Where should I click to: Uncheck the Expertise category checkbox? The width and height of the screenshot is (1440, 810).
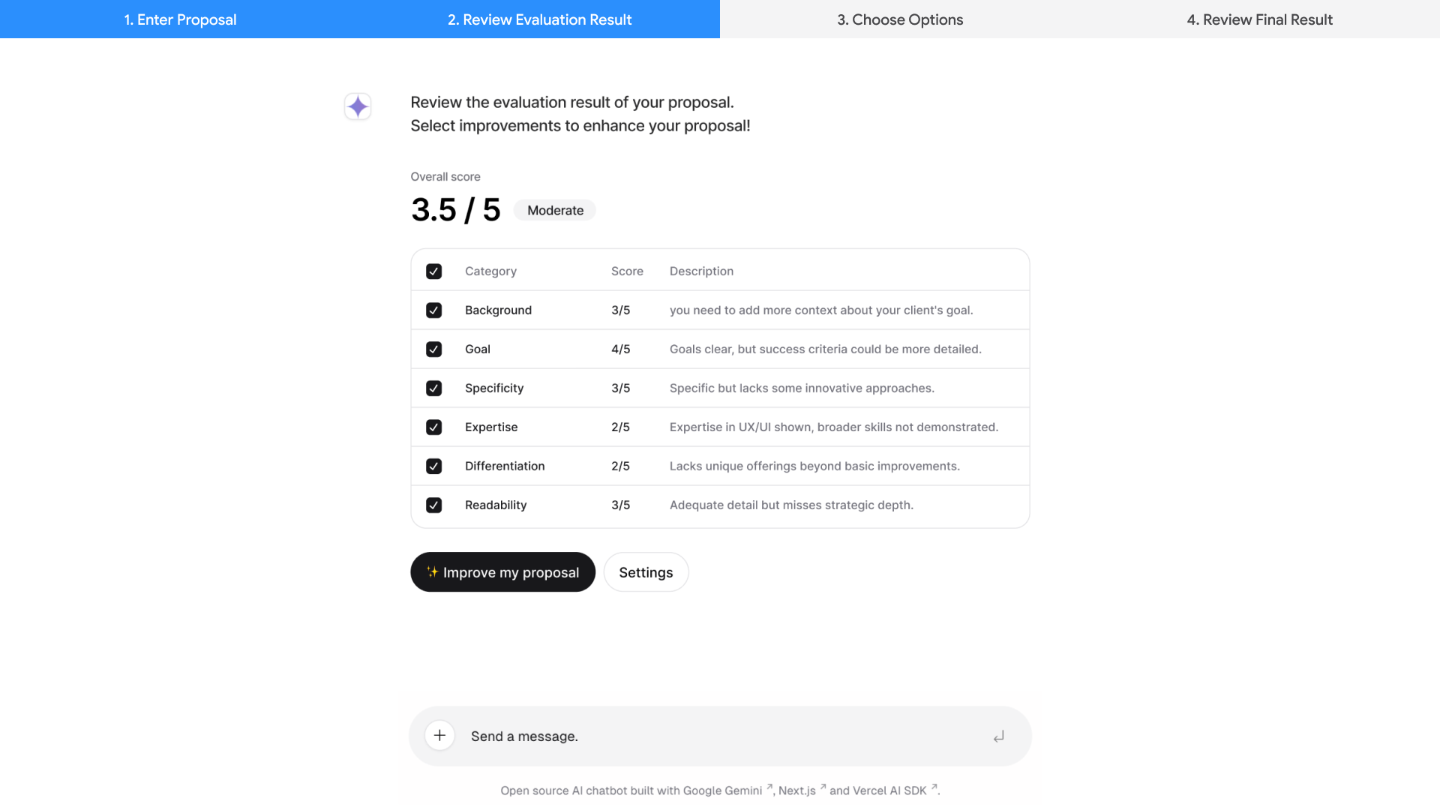[433, 427]
